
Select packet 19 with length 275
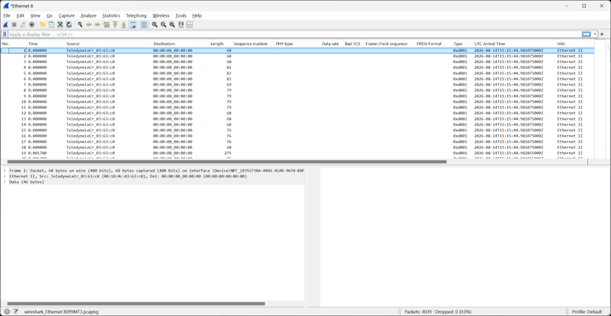pos(297,153)
